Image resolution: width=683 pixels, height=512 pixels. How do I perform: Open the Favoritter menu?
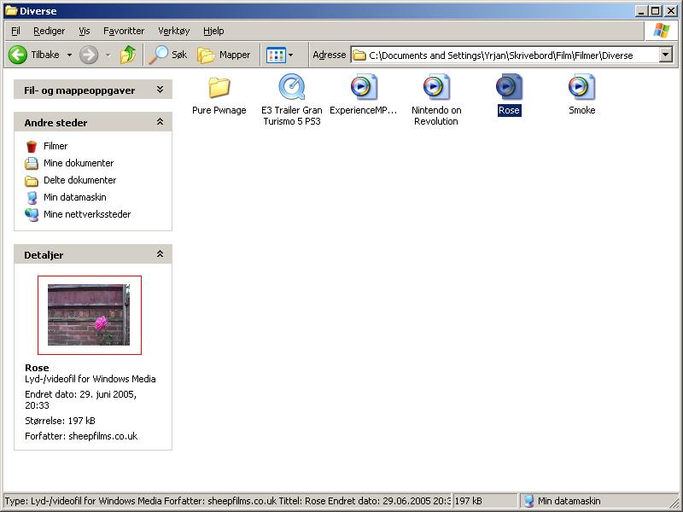tap(124, 31)
